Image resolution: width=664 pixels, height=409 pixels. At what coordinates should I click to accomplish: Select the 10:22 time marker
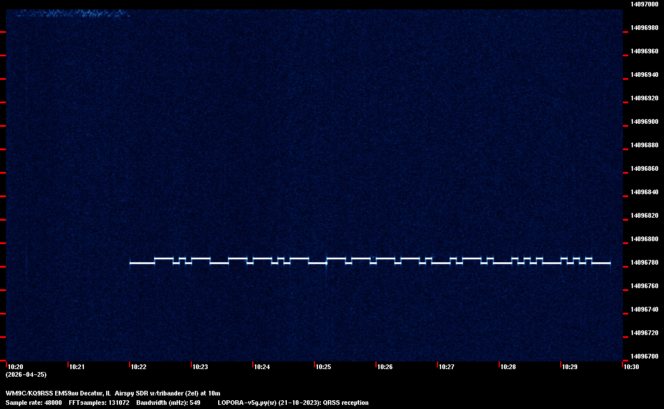(x=138, y=367)
